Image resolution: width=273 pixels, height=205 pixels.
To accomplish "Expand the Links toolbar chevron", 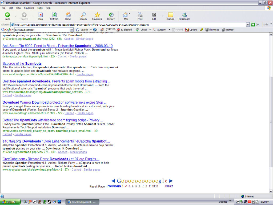I will pyautogui.click(x=271, y=24).
